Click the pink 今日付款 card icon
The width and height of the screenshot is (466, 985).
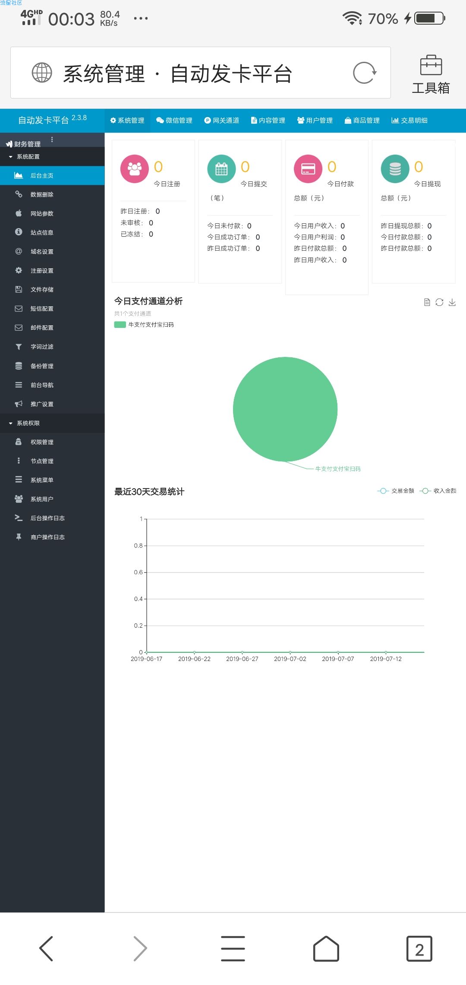tap(308, 169)
